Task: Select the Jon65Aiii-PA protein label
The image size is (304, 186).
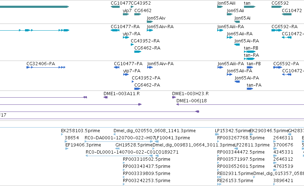Action: tap(231, 64)
